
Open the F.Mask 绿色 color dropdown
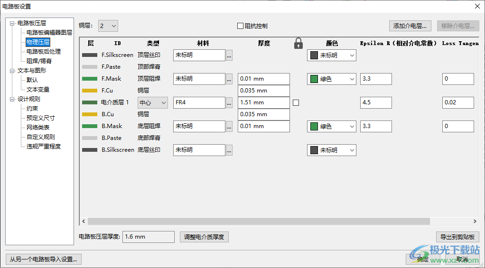(x=332, y=79)
